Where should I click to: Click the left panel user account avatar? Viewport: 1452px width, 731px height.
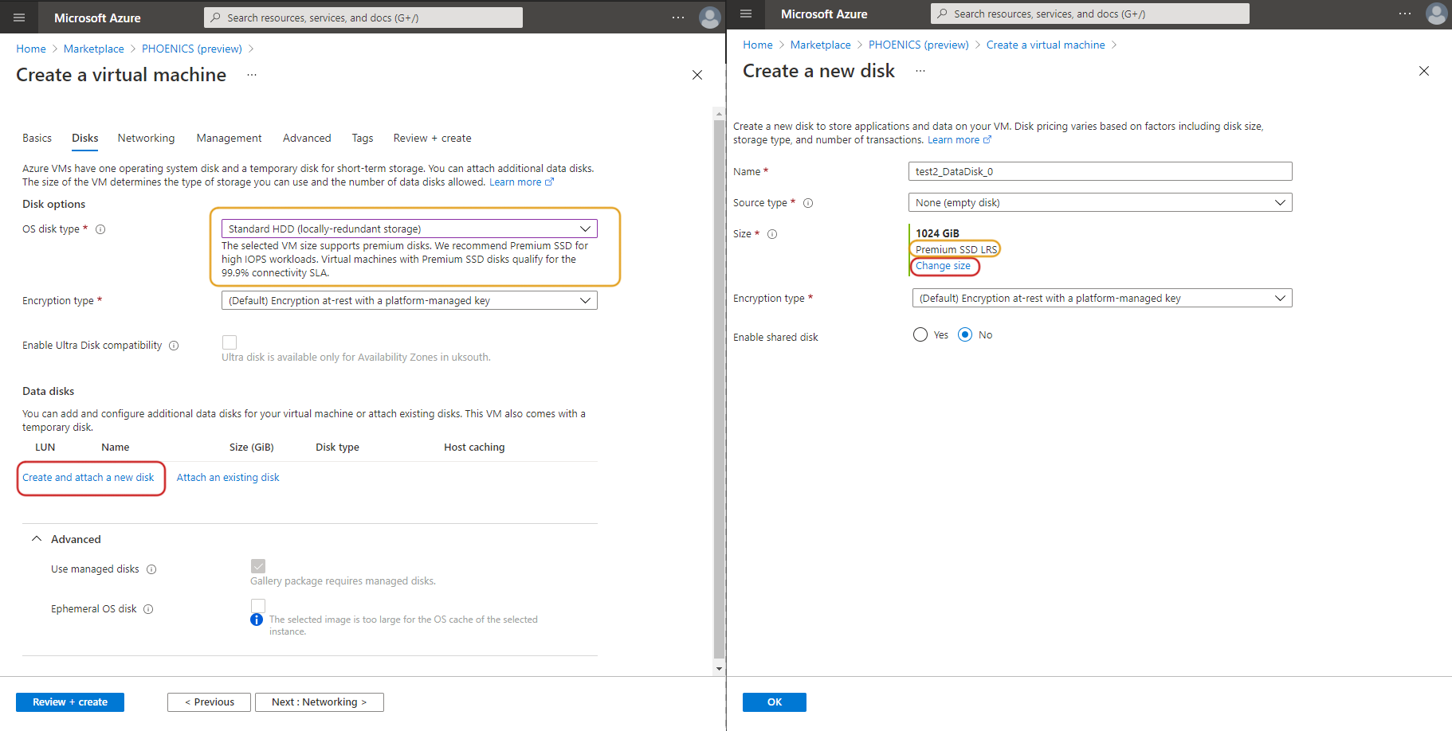pos(709,18)
